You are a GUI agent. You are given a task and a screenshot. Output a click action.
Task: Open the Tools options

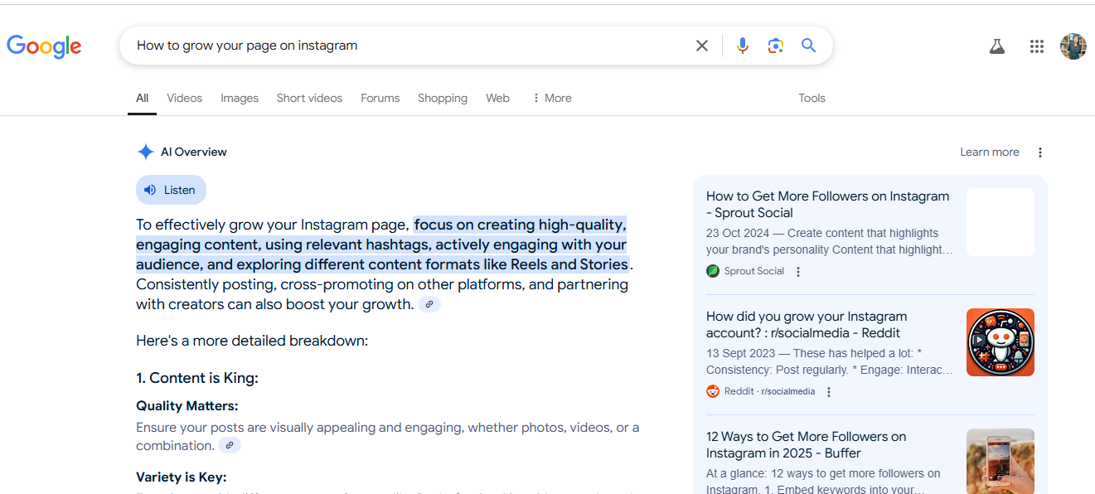point(812,98)
